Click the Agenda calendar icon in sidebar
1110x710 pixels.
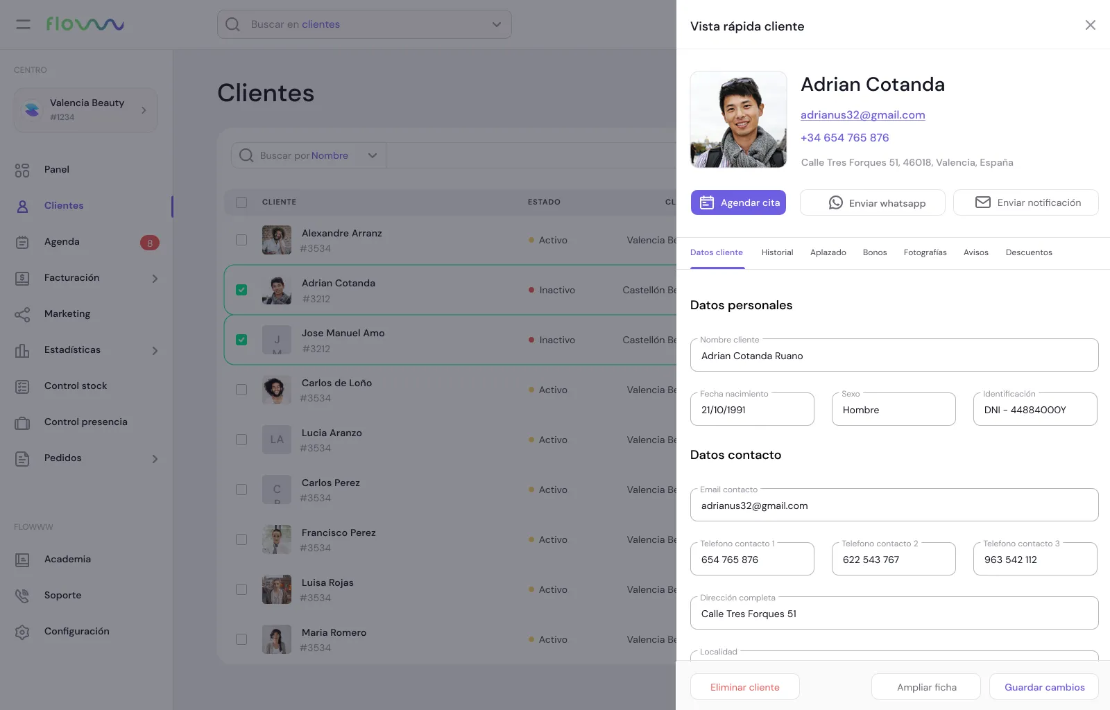[22, 242]
